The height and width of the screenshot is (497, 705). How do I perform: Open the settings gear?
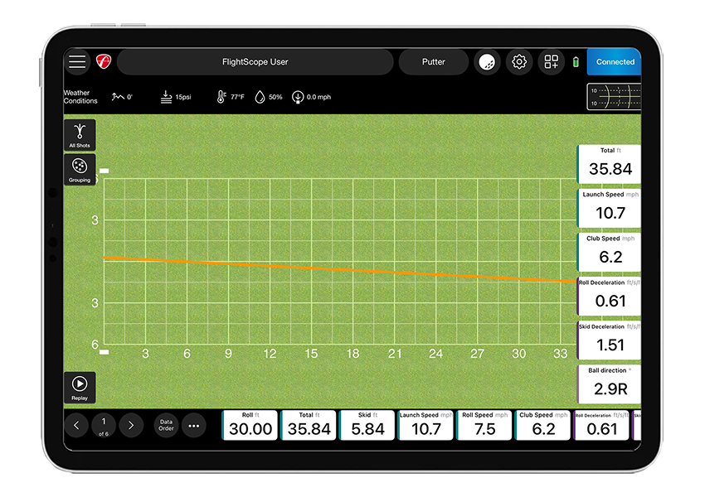[x=519, y=62]
